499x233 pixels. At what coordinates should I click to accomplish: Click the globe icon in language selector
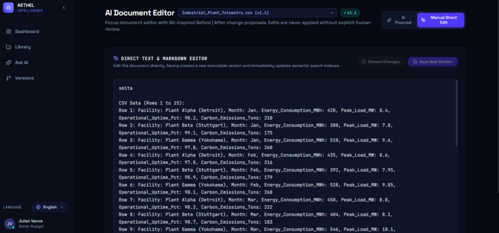click(38, 207)
